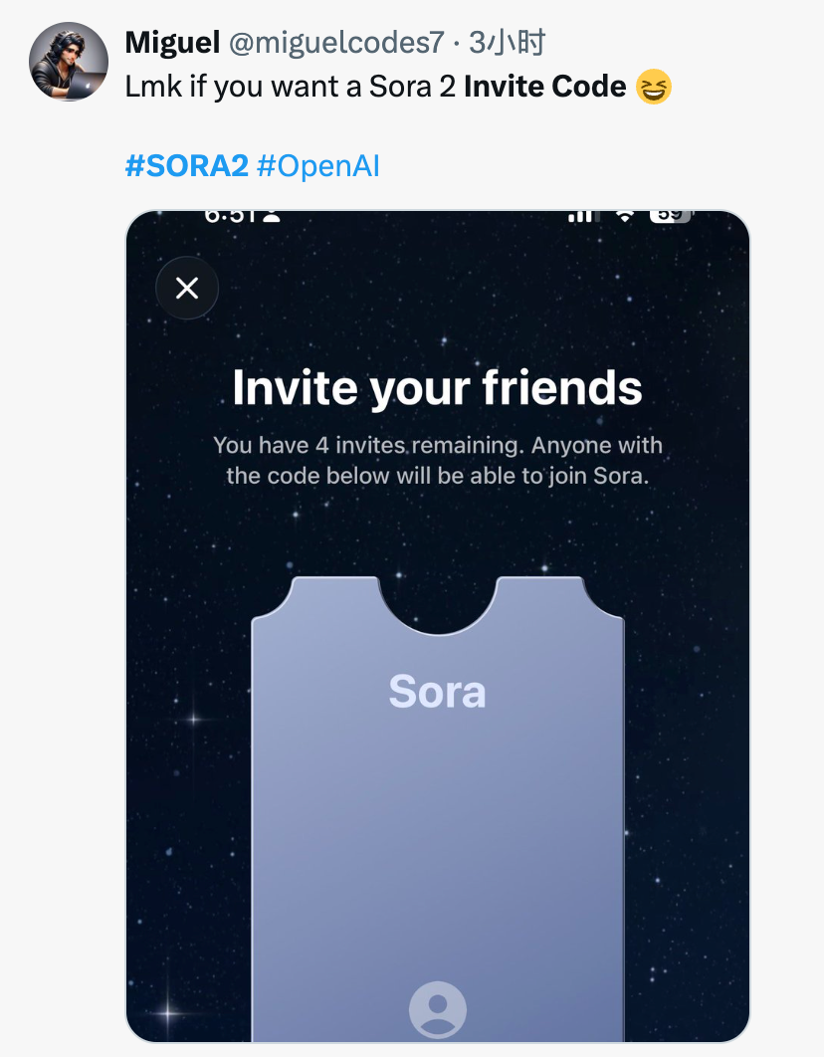The image size is (824, 1057).
Task: Click Miguel's profile avatar picture
Action: [69, 62]
